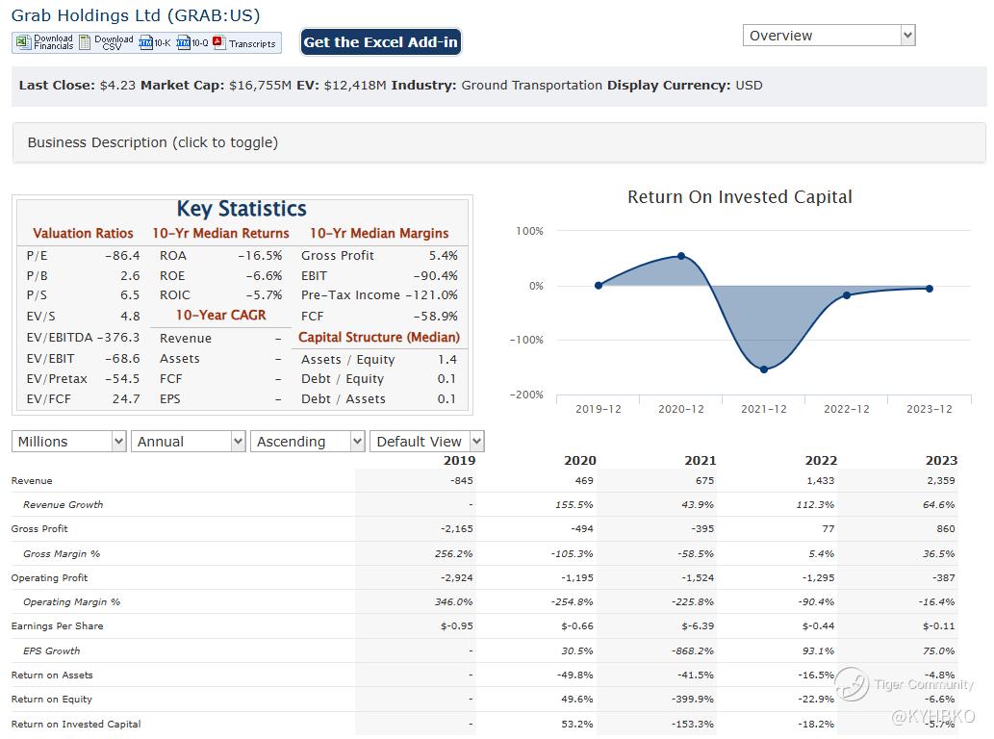
Task: Click the 10-Yr Median Returns header
Action: (220, 233)
